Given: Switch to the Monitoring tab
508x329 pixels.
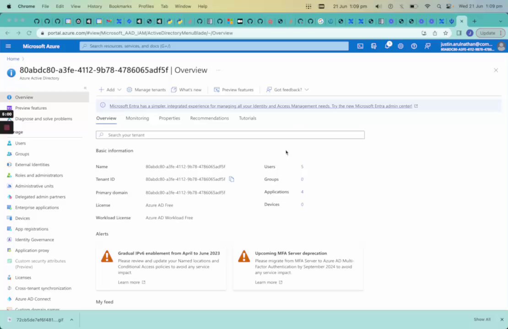Looking at the screenshot, I should click(137, 118).
